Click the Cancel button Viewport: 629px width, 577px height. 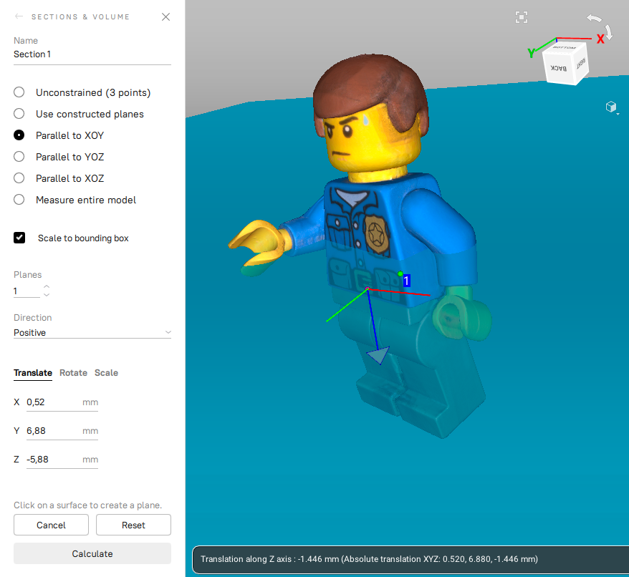pos(51,525)
